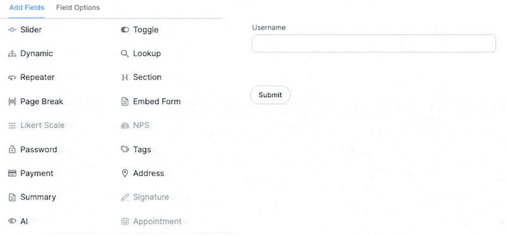The image size is (506, 236).
Task: Focus the Username input field
Action: (x=374, y=44)
